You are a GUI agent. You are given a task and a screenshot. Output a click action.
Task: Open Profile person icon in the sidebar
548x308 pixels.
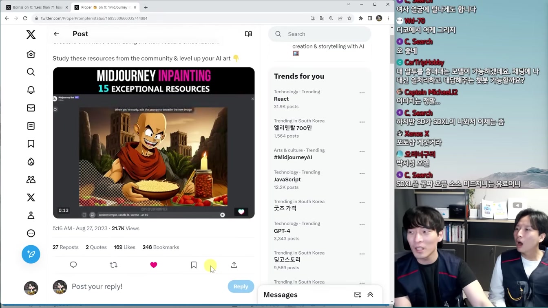pos(31,216)
